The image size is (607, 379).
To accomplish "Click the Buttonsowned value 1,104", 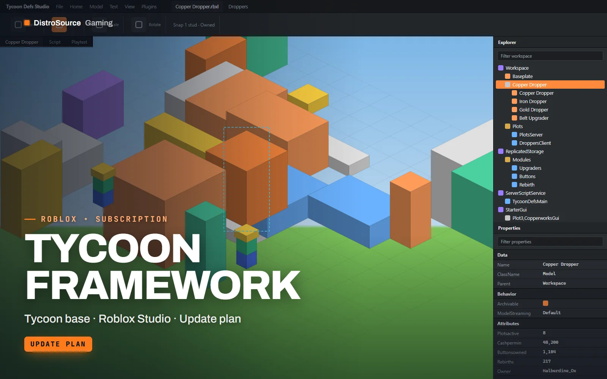I will pos(549,352).
